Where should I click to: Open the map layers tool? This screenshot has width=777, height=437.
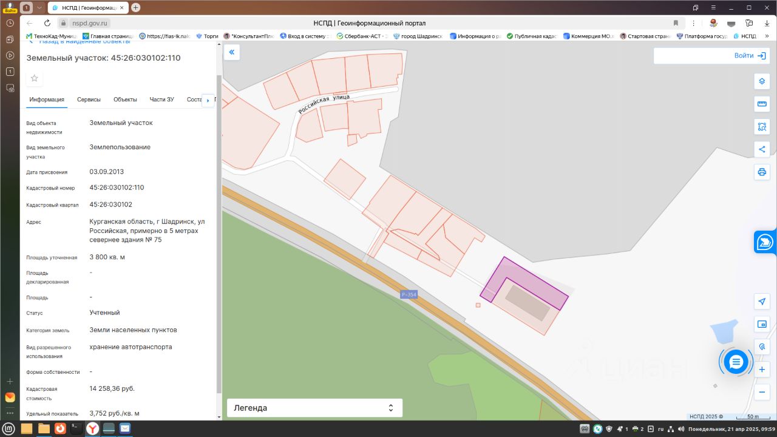[762, 81]
